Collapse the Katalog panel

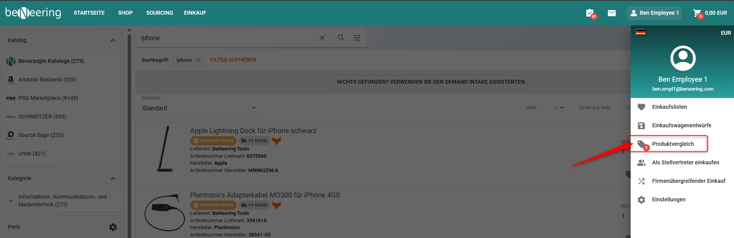[113, 41]
